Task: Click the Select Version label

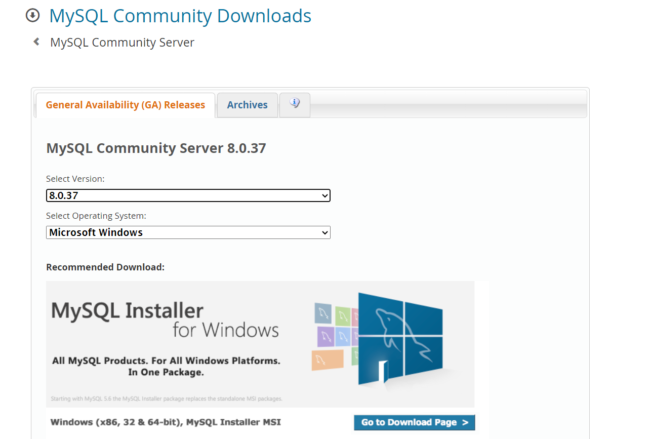Action: click(75, 179)
